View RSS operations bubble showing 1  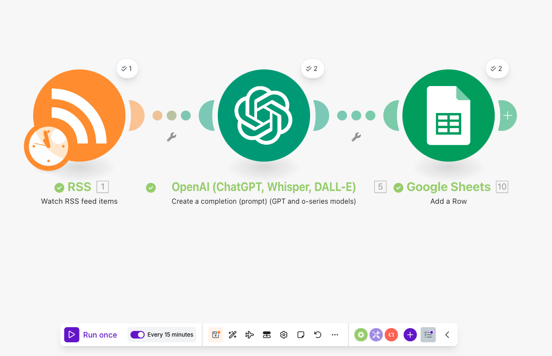[x=127, y=69]
